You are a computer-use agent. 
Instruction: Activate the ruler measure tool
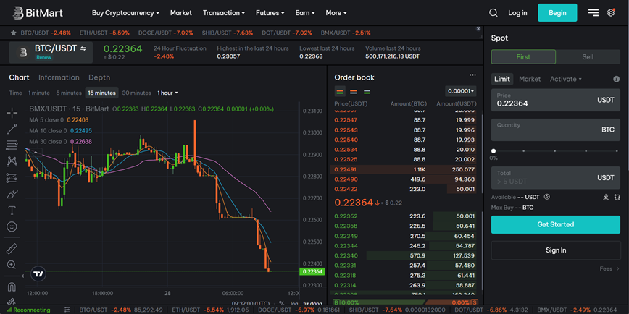pyautogui.click(x=12, y=248)
